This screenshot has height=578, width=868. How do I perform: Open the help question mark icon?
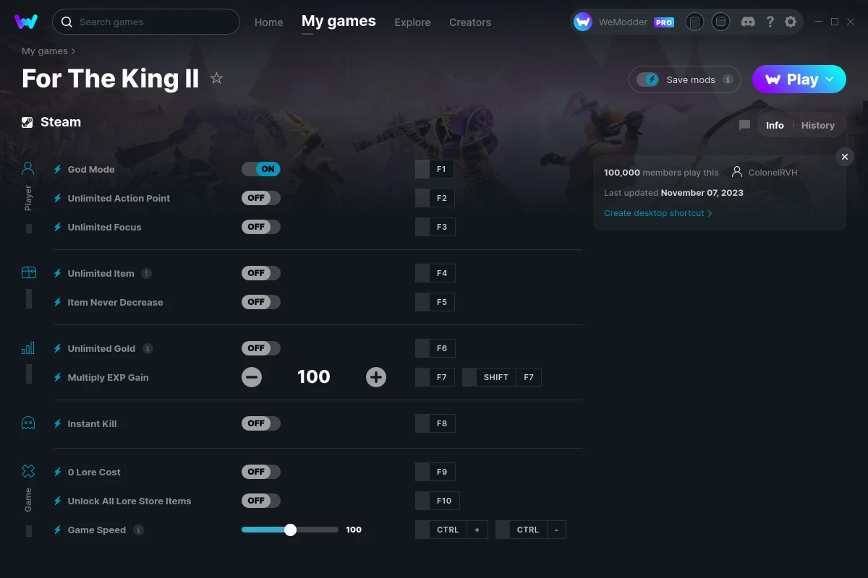(770, 22)
